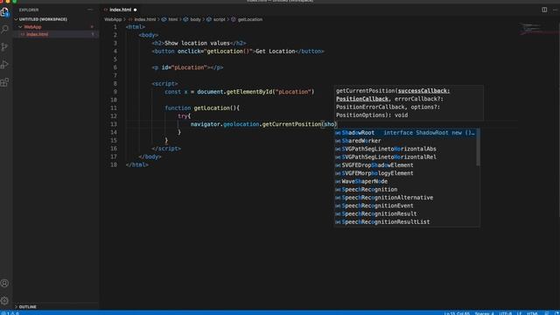
Task: Click the errors and warnings status indicator
Action: pos(10,313)
